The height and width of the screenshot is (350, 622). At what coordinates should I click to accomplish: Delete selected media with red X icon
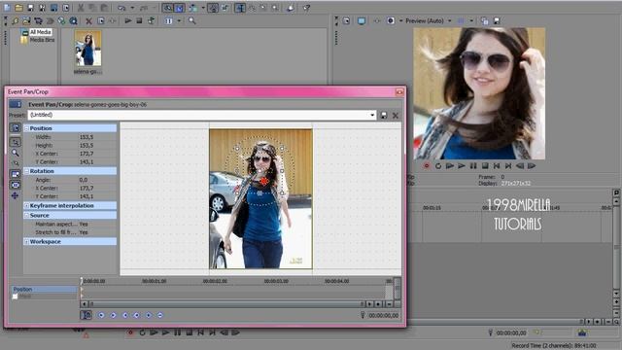pyautogui.click(x=88, y=20)
